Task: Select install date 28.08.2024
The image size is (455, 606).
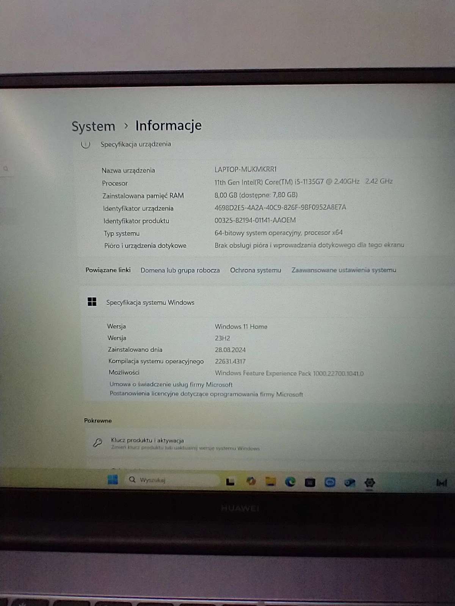Action: (x=230, y=350)
